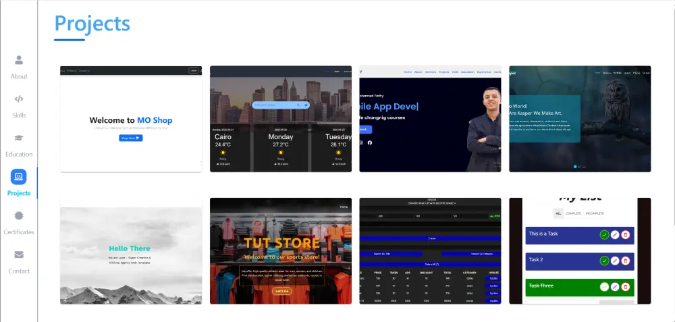Select the Certificates text label in sidebar
This screenshot has width=675, height=322.
coord(19,232)
